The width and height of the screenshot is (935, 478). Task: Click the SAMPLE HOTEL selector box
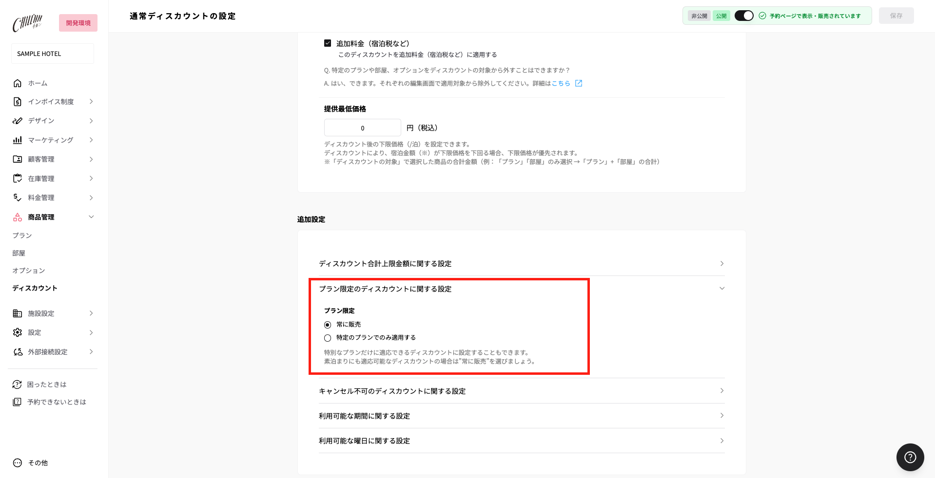click(53, 54)
